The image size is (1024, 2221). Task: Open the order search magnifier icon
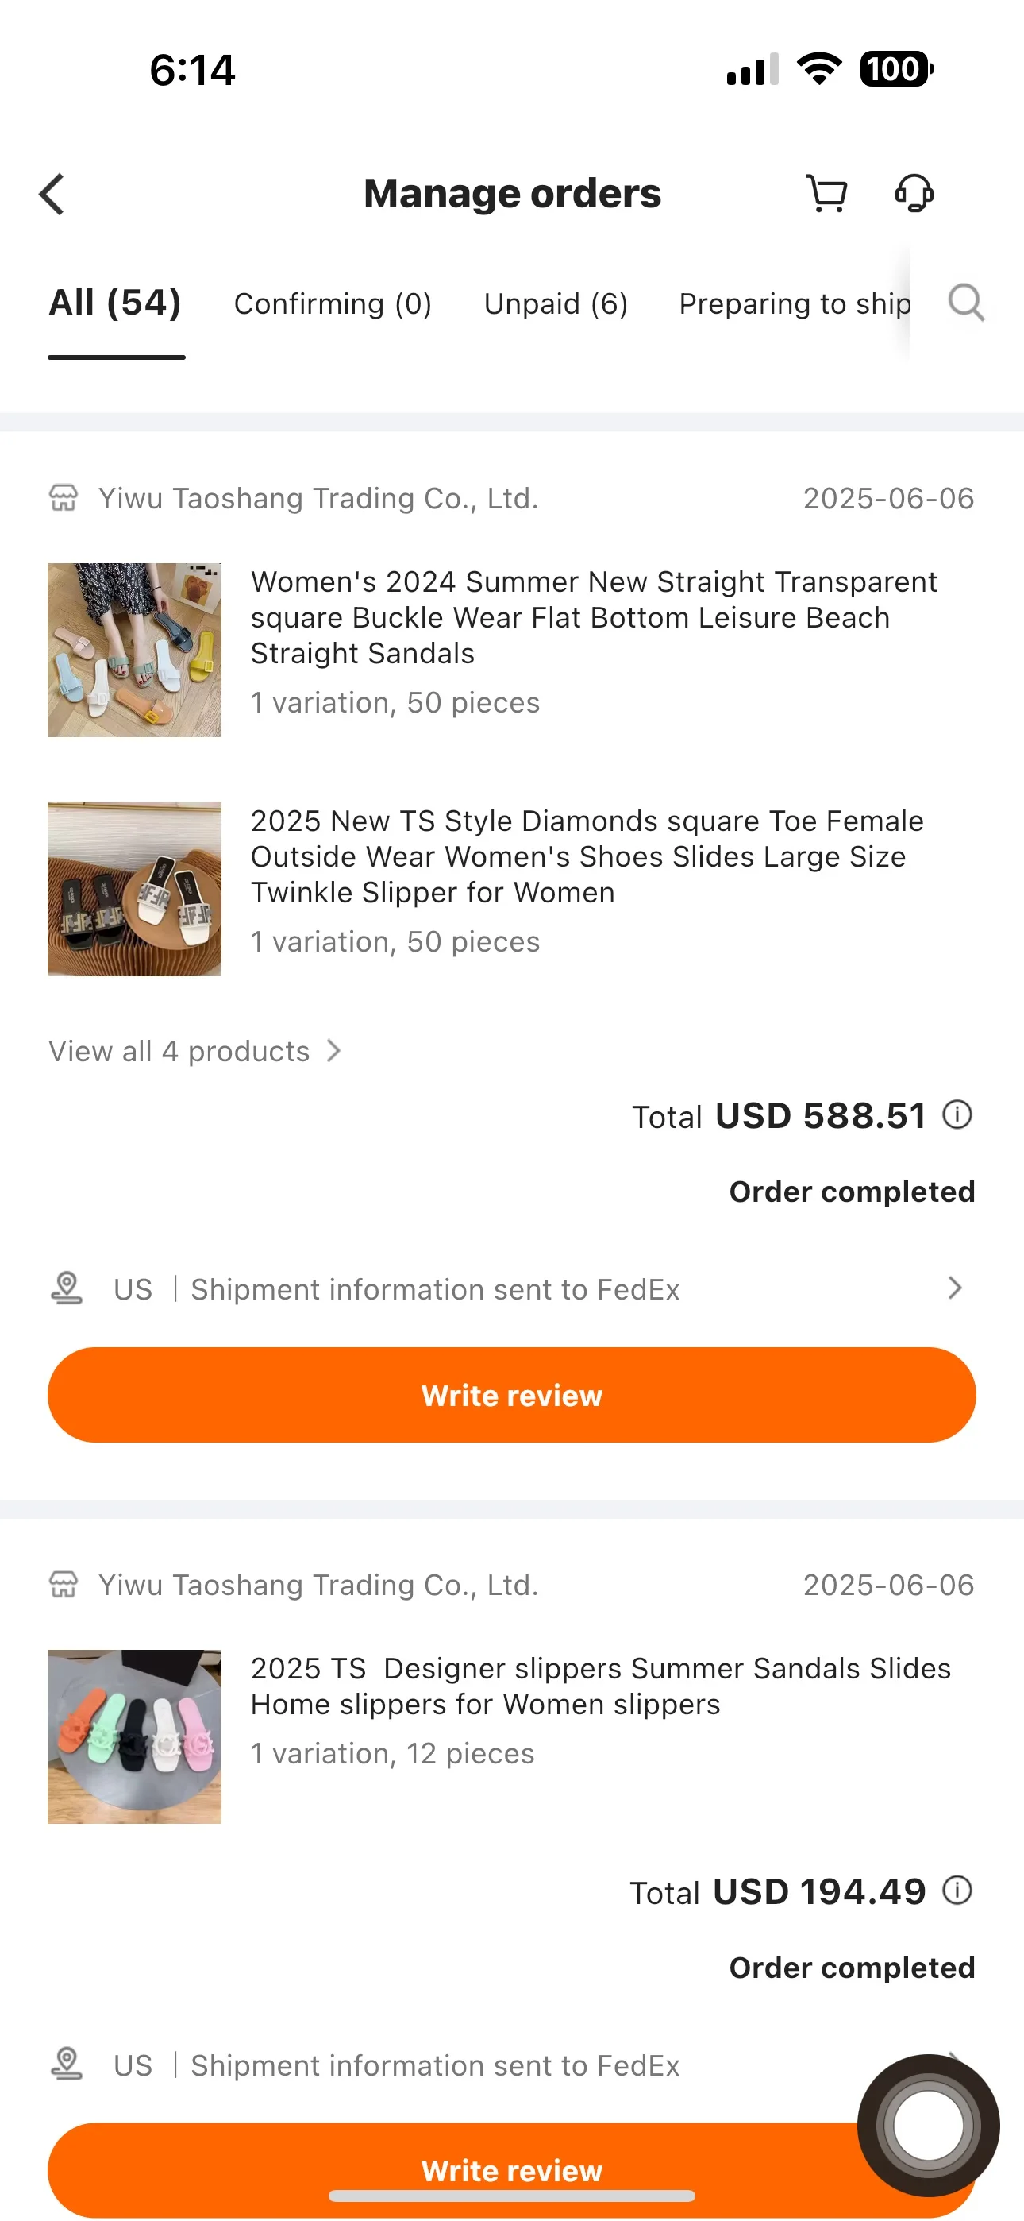[x=965, y=303]
